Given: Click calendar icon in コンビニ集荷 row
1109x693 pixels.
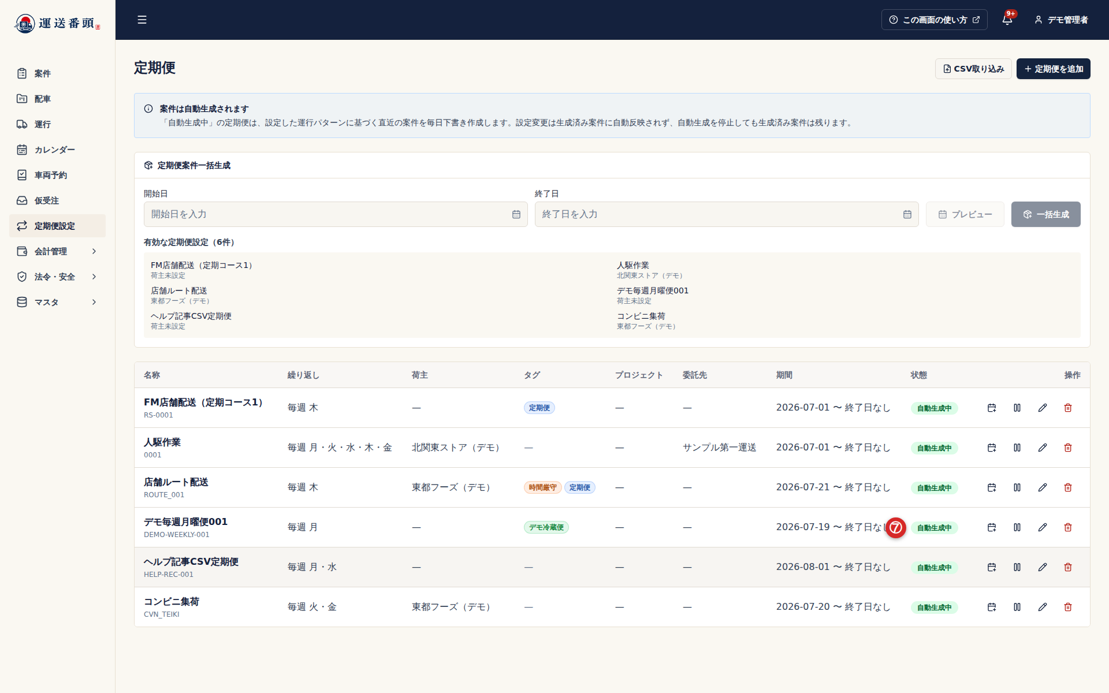Looking at the screenshot, I should click(x=992, y=607).
